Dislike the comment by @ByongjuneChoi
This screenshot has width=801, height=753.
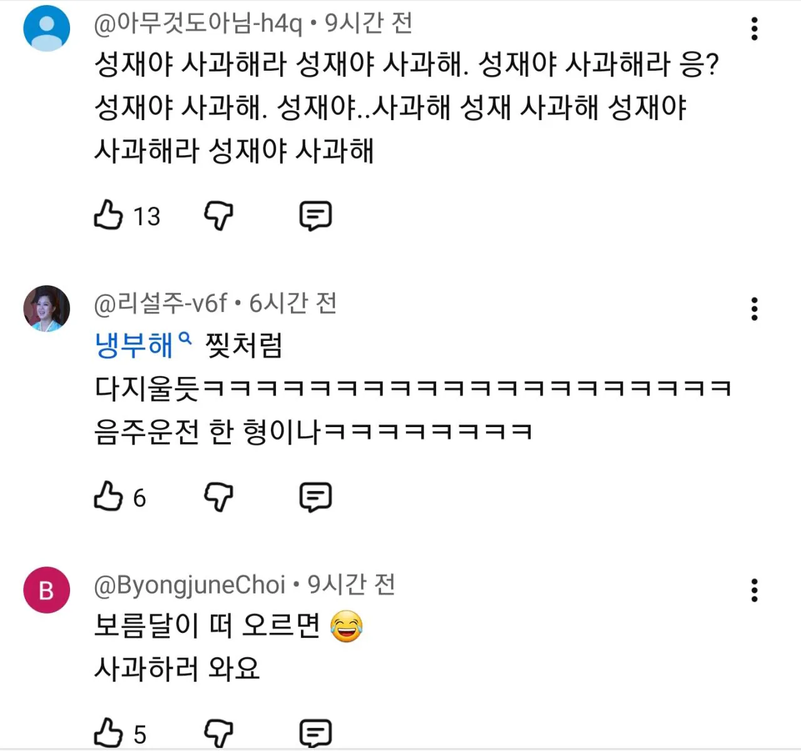[x=218, y=733]
